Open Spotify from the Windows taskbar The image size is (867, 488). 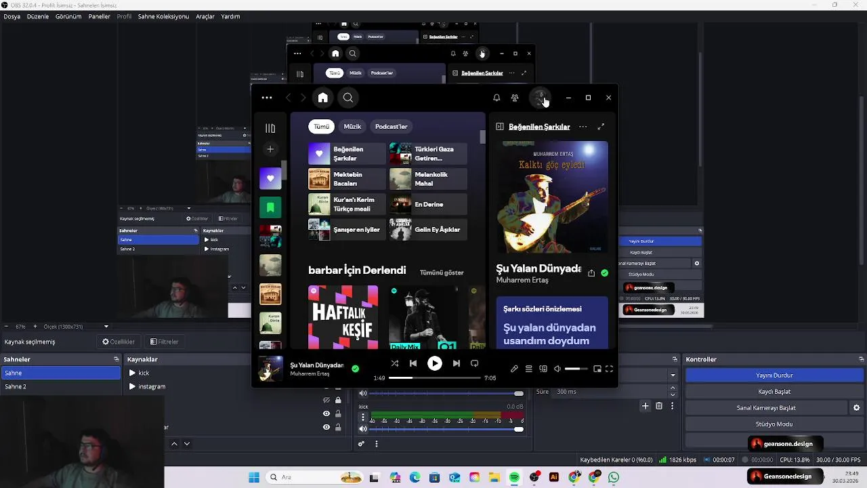point(514,477)
